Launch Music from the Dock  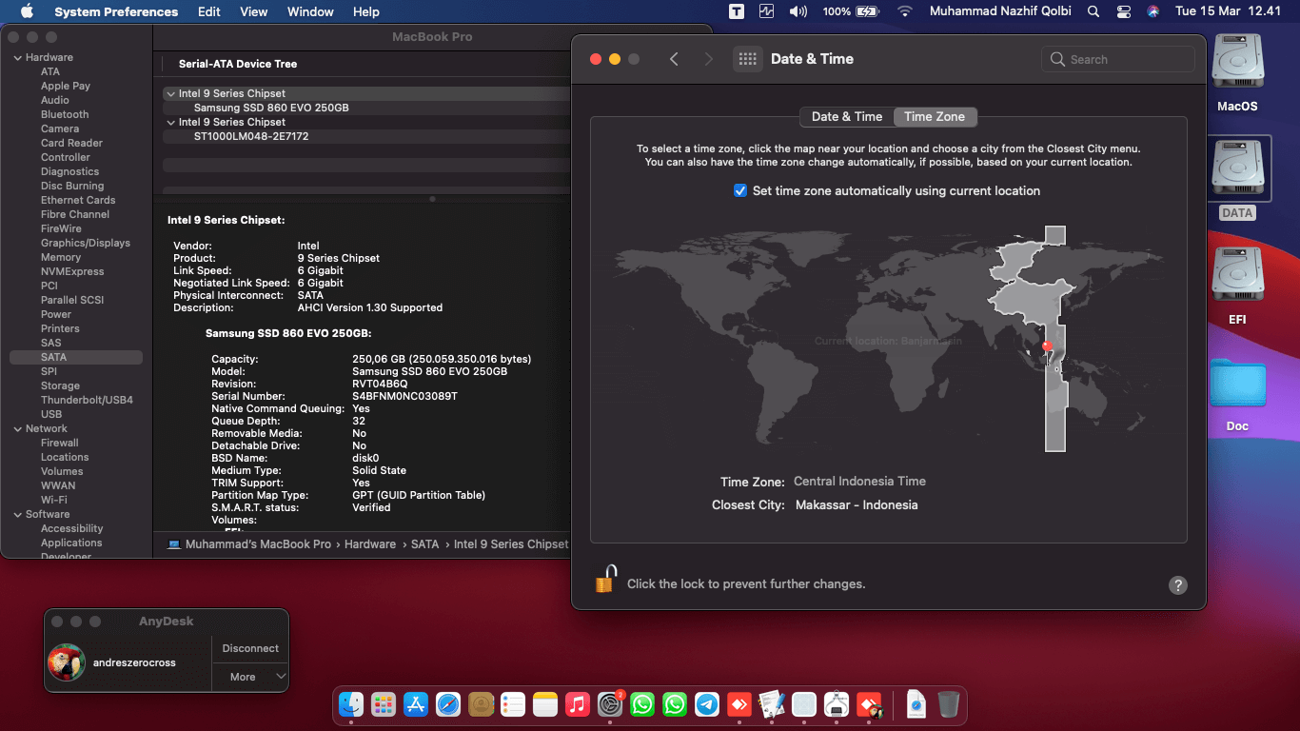pos(578,704)
